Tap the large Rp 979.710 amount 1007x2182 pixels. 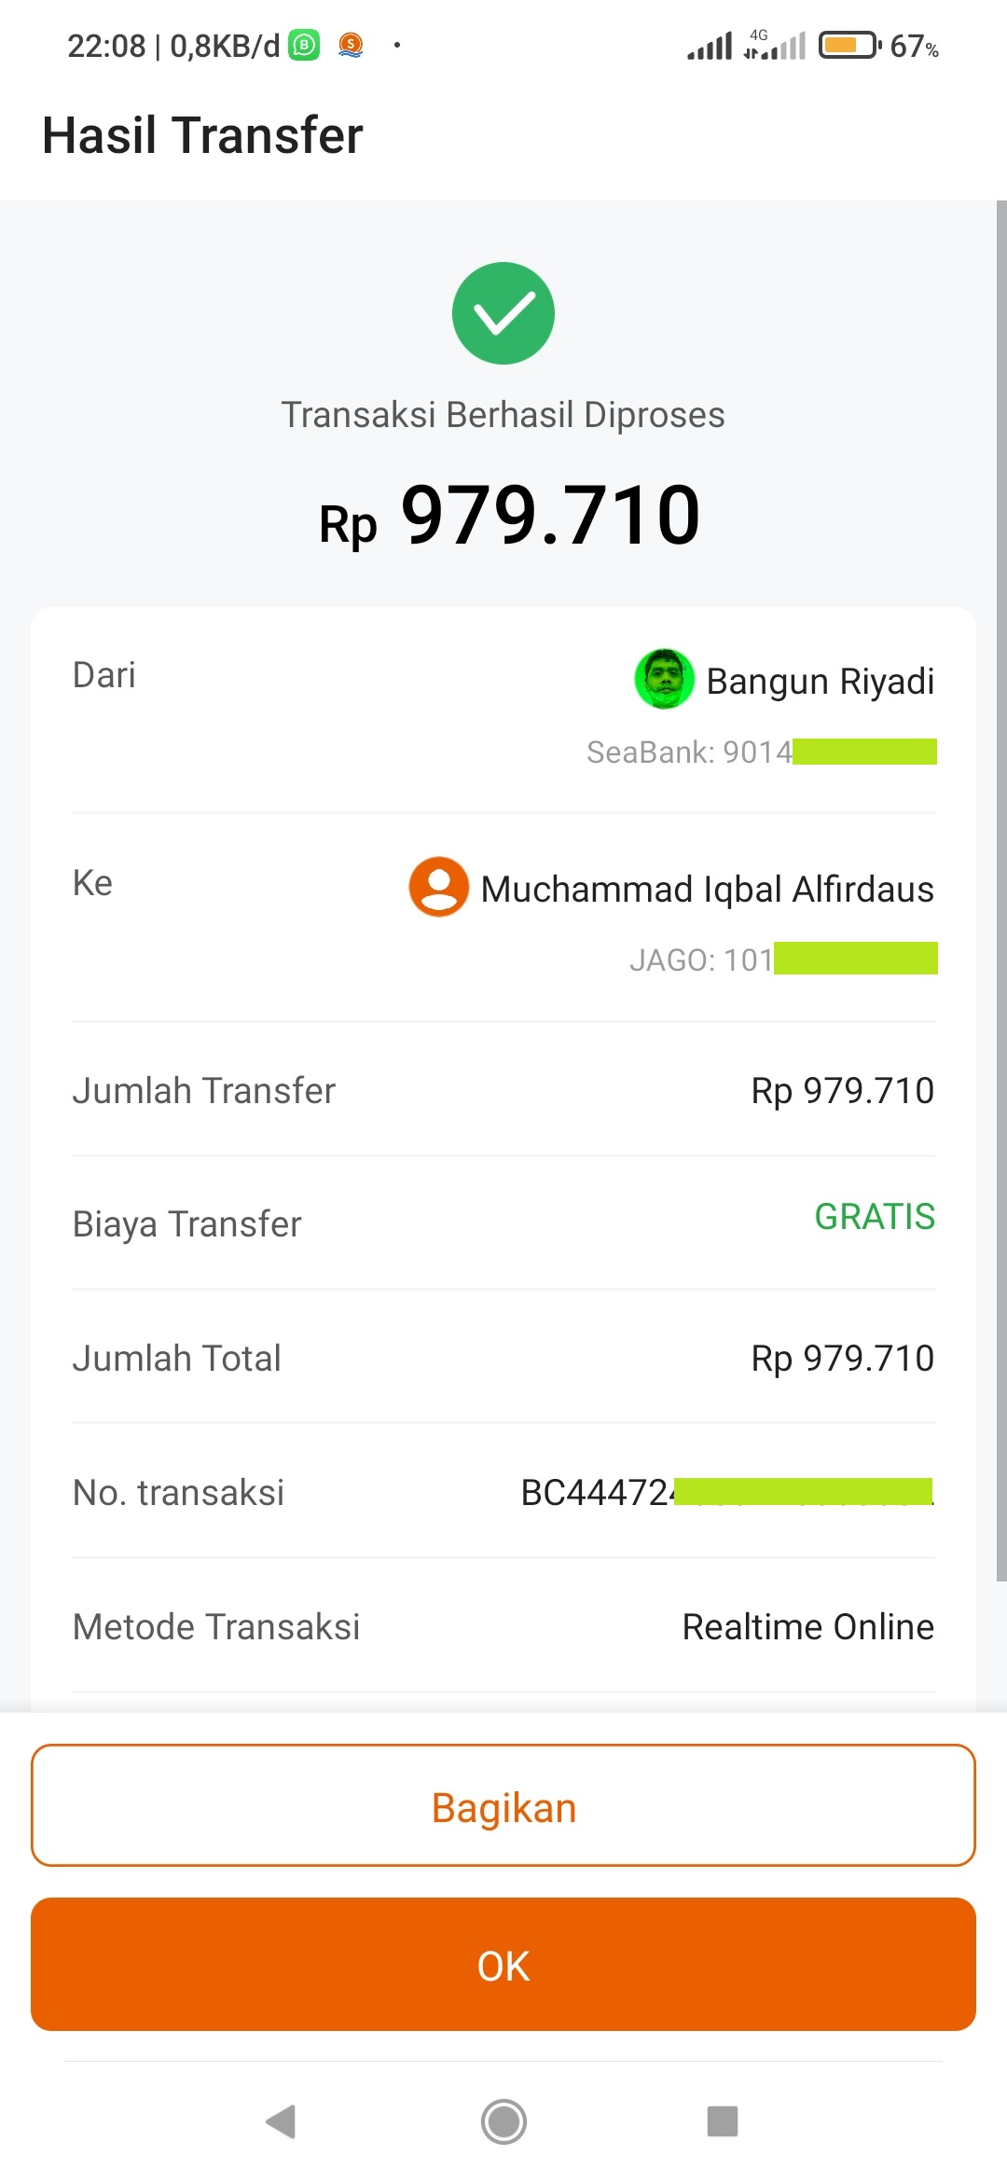[x=509, y=516]
